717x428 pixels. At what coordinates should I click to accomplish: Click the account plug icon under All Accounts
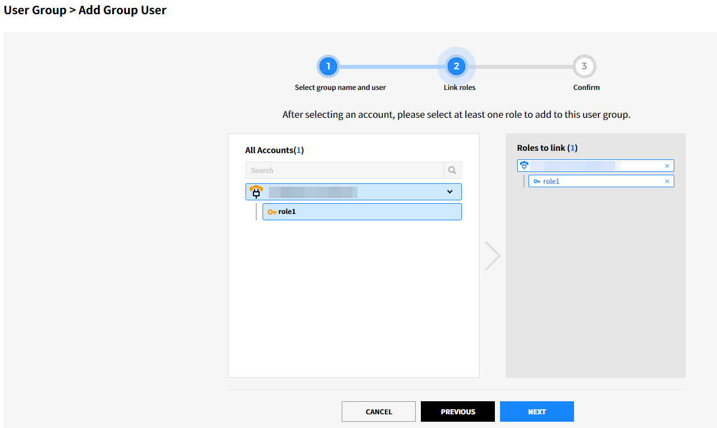256,192
